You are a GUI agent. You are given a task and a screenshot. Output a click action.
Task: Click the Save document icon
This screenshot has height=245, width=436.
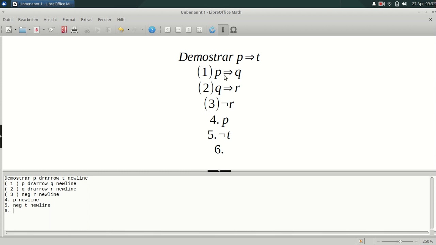[37, 30]
